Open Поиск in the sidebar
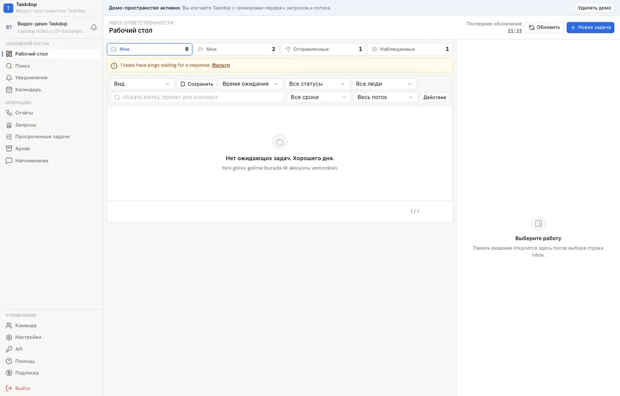The width and height of the screenshot is (620, 396). pos(51,66)
